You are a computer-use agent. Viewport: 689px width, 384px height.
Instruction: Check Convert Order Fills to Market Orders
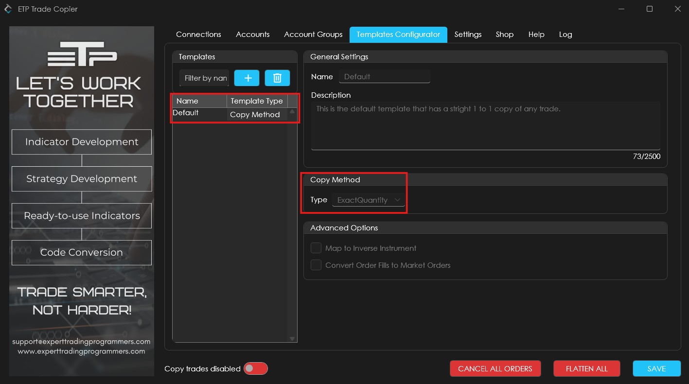(316, 265)
